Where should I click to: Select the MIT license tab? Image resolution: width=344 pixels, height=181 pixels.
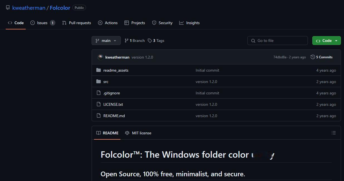(x=138, y=133)
